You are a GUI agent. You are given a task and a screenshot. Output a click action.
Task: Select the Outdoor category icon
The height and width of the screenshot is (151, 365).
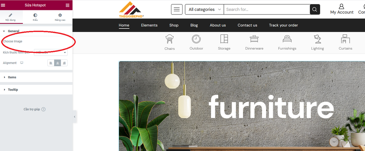(196, 39)
